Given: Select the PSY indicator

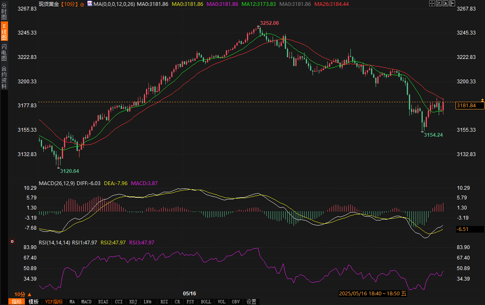Looking at the screenshot, I should tap(190, 302).
